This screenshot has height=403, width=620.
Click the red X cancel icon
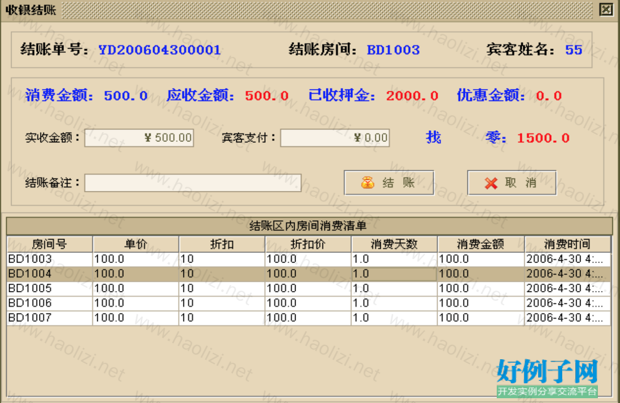point(491,183)
